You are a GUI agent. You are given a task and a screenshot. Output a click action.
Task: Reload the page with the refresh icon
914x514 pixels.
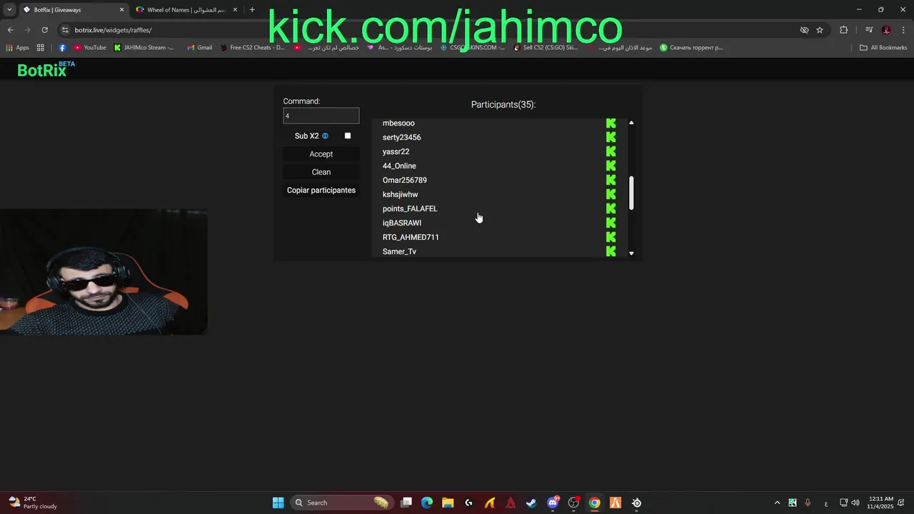click(44, 30)
